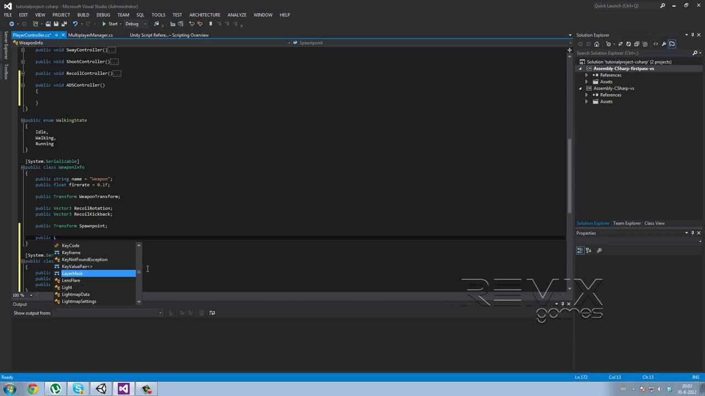Click the Property Pages wrench in Properties
This screenshot has width=705, height=396.
pyautogui.click(x=599, y=251)
